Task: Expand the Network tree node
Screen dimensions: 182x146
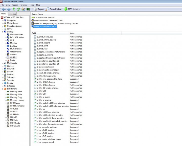Action: [x=2, y=69]
